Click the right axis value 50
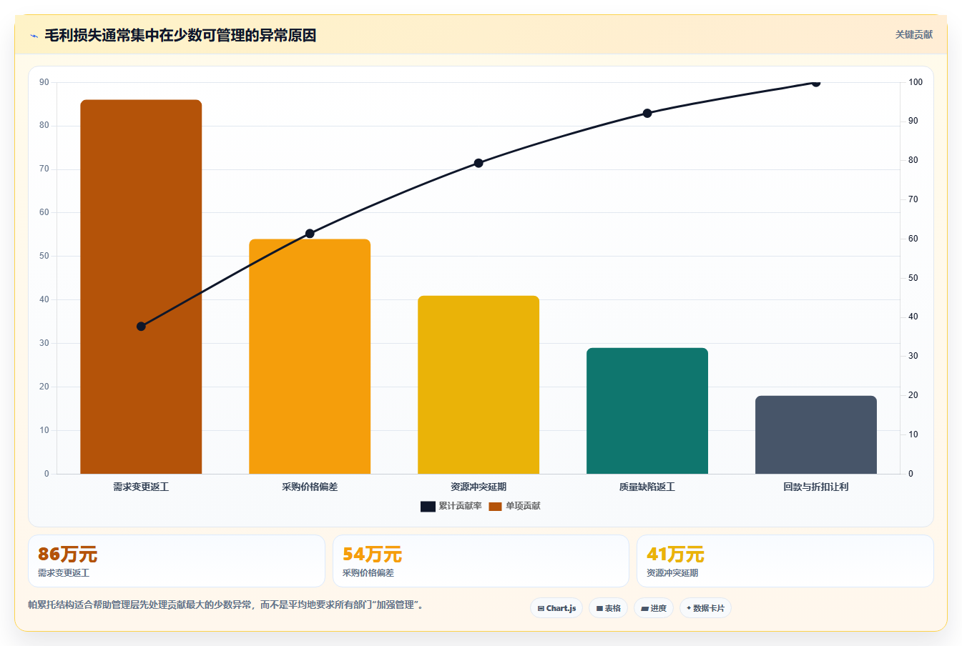Image resolution: width=962 pixels, height=646 pixels. [913, 278]
